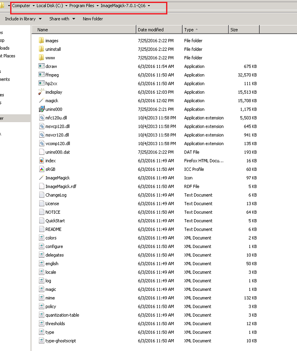
Task: Click the 132 KB size value
Action: tap(250, 298)
